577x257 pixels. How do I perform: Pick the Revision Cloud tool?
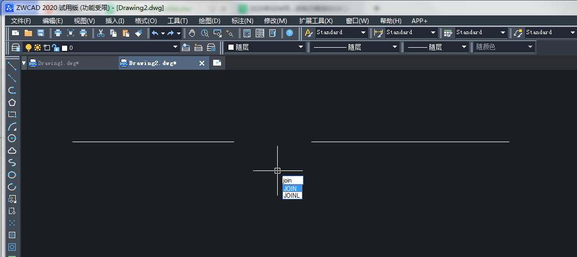click(12, 151)
